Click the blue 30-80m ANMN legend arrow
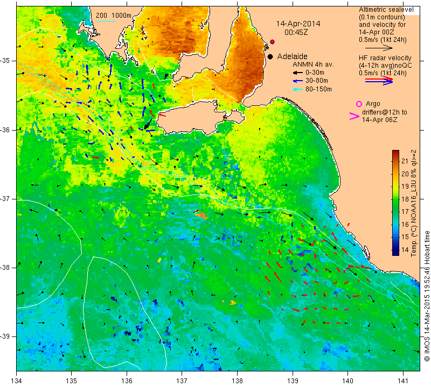 coord(298,81)
